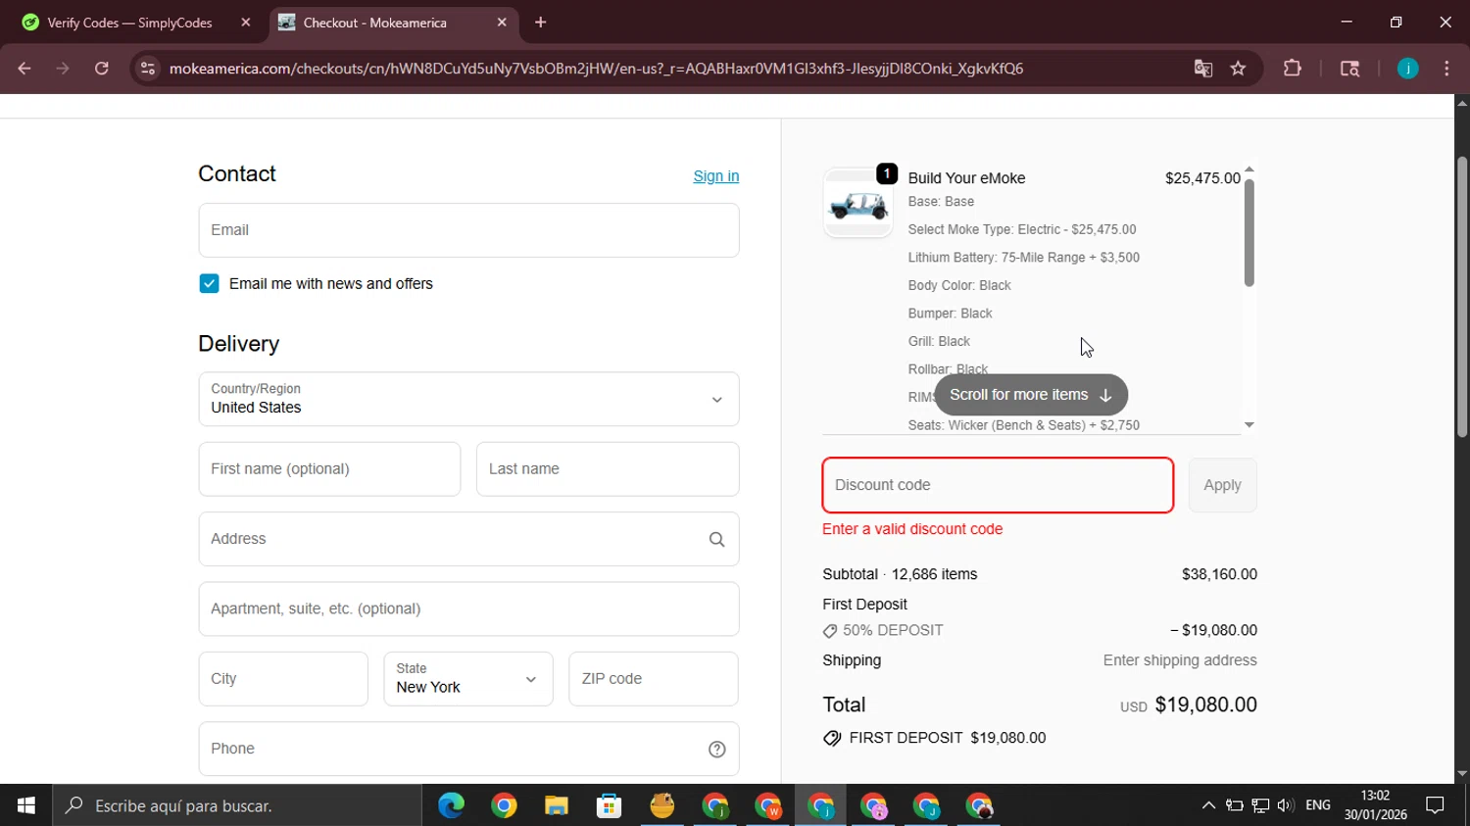Viewport: 1470px width, 826px height.
Task: Open the Chrome profile avatar
Action: (x=1408, y=69)
